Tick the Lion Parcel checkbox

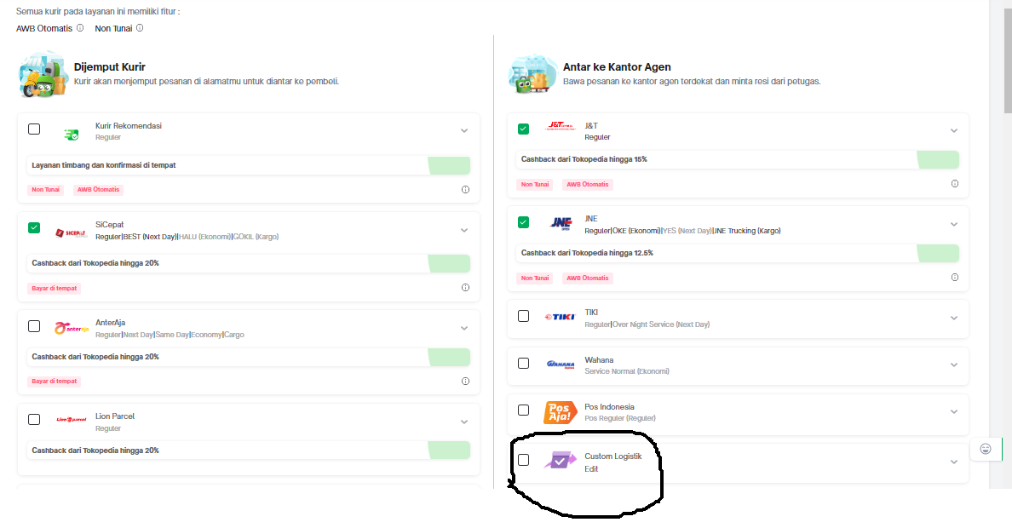coord(34,420)
